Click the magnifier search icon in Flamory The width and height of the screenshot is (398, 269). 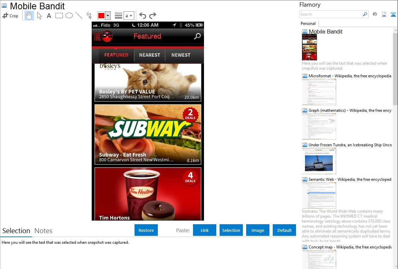(x=365, y=14)
